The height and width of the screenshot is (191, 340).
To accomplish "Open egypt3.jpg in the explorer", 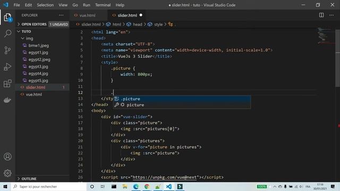I will 38,66.
